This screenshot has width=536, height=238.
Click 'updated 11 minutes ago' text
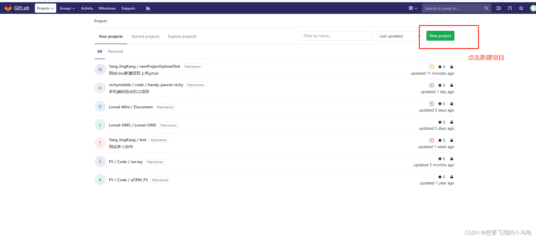[x=432, y=73]
